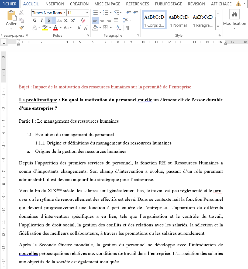Click the borders icon
Viewport: 248px width, 269px height.
coord(106,27)
